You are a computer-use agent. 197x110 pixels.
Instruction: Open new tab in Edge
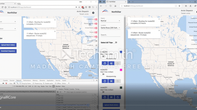[x=129, y=2]
